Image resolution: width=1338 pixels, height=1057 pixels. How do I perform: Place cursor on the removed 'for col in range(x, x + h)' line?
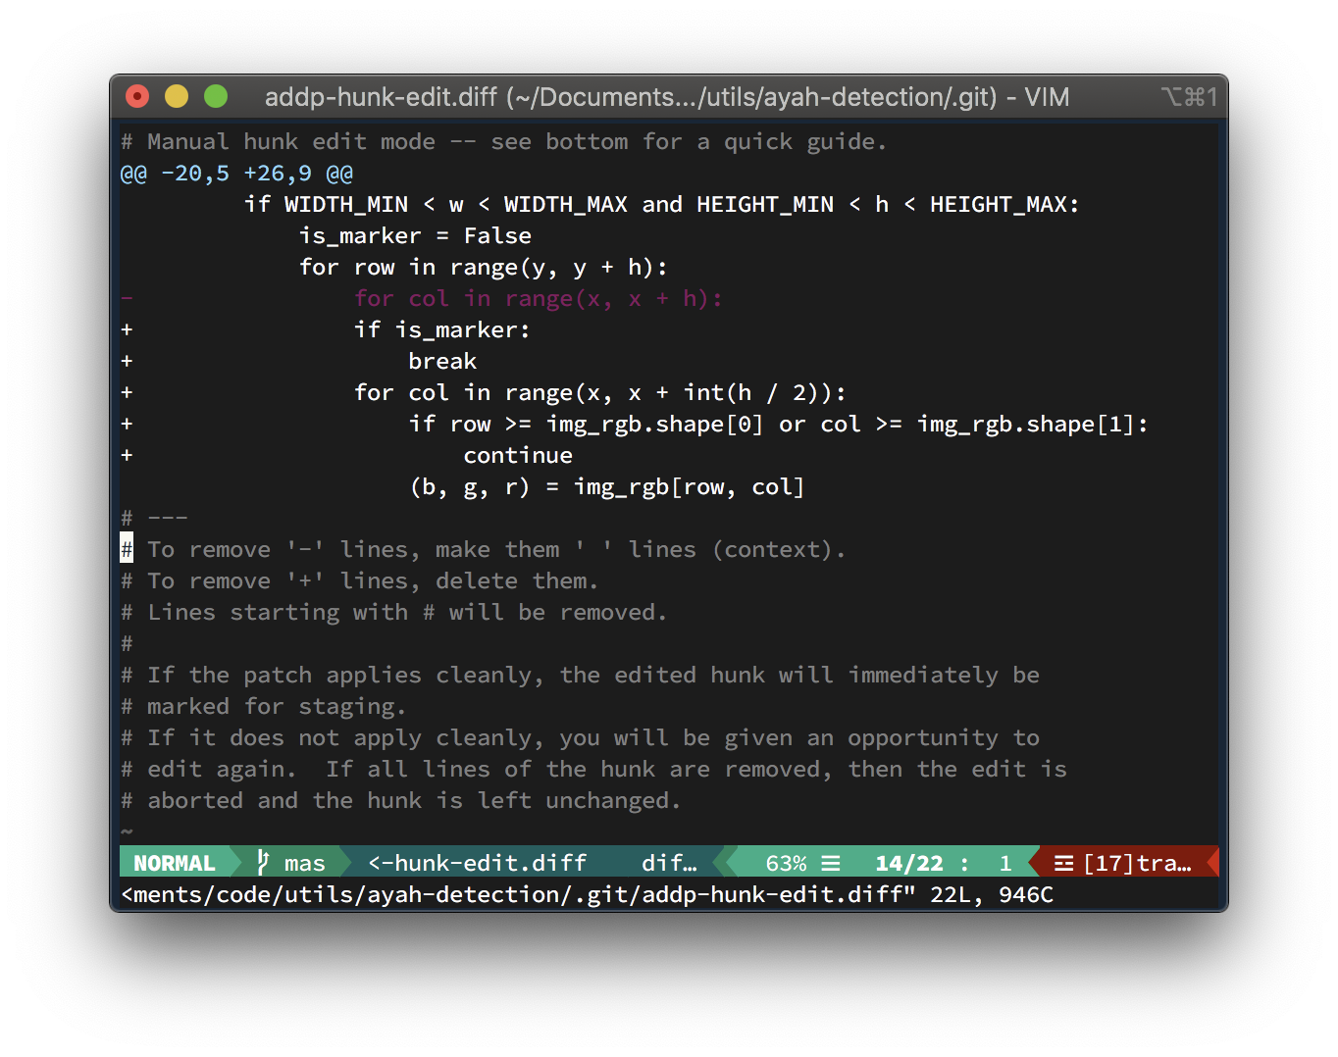point(539,298)
